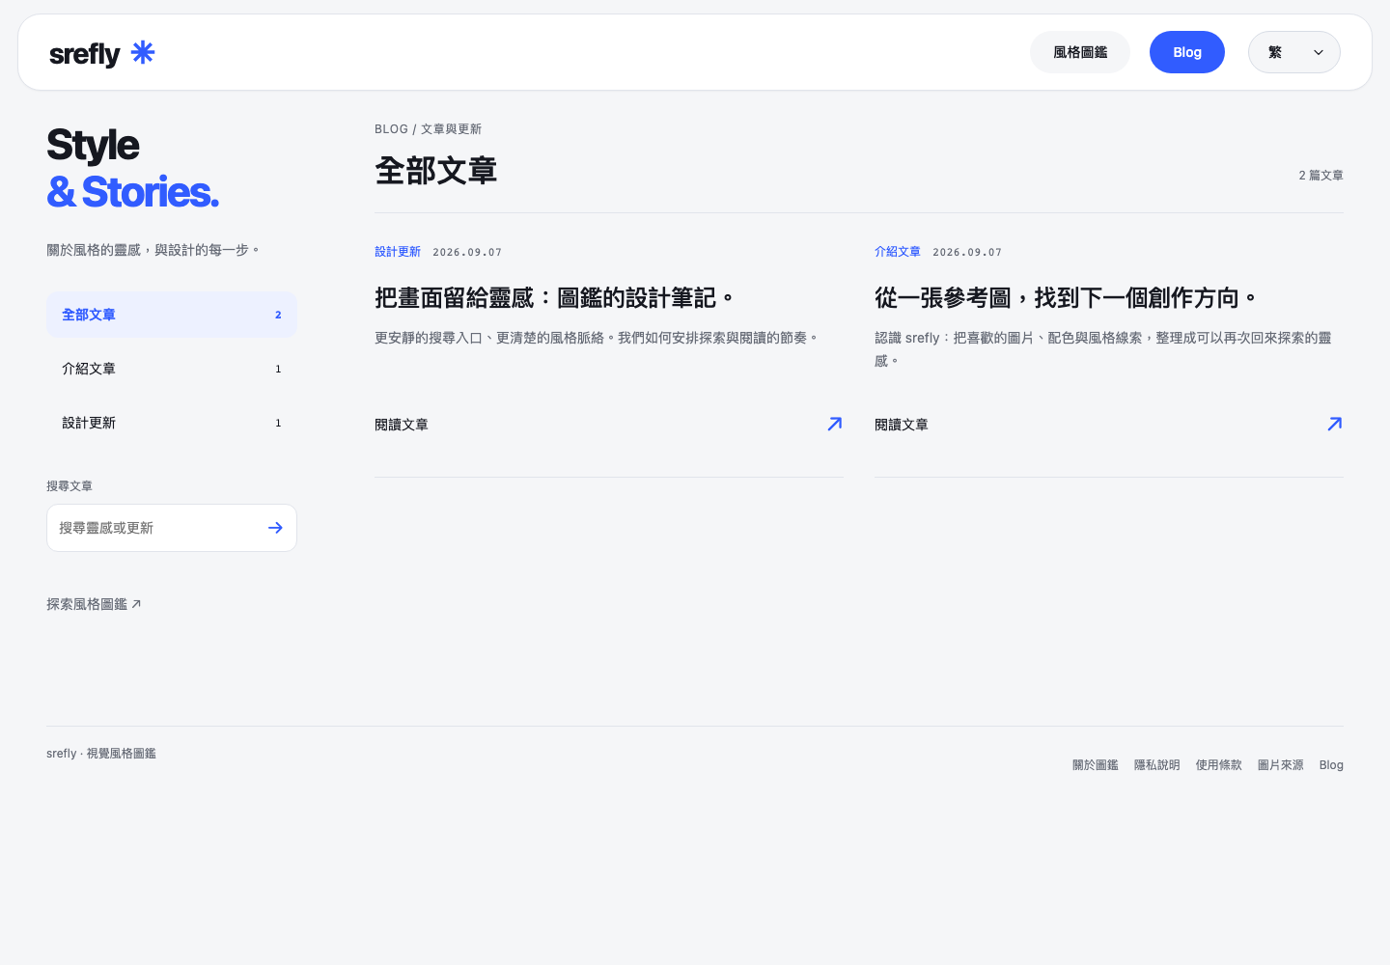This screenshot has width=1390, height=965.
Task: Click the 搜尋文章 label
Action: 69,486
